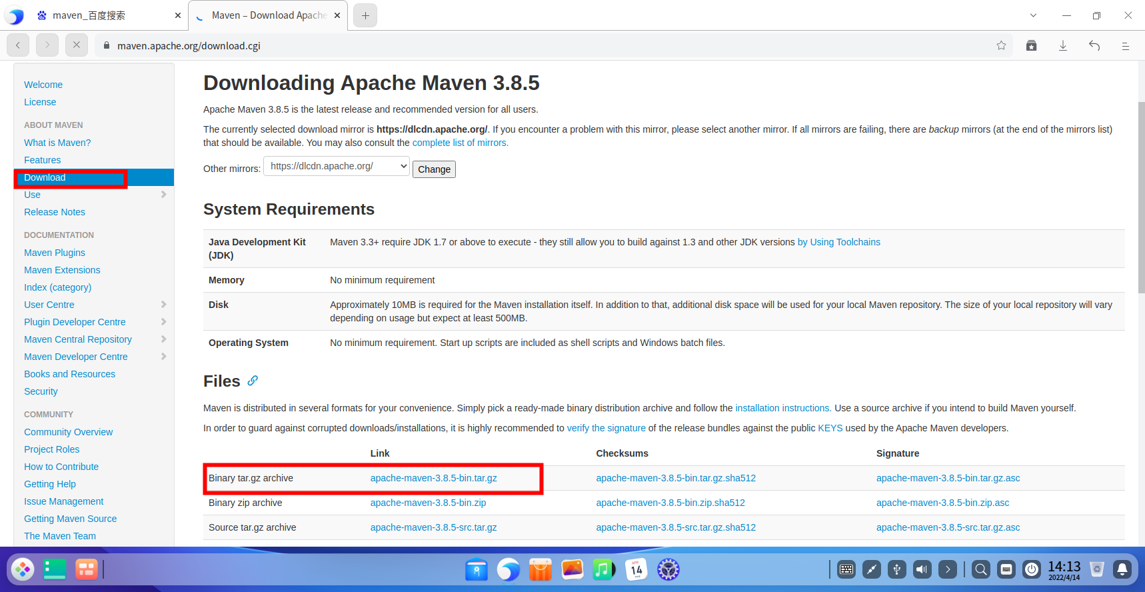Select the Maven – Download Apache tab
Screen dimensions: 1145x592
(268, 15)
